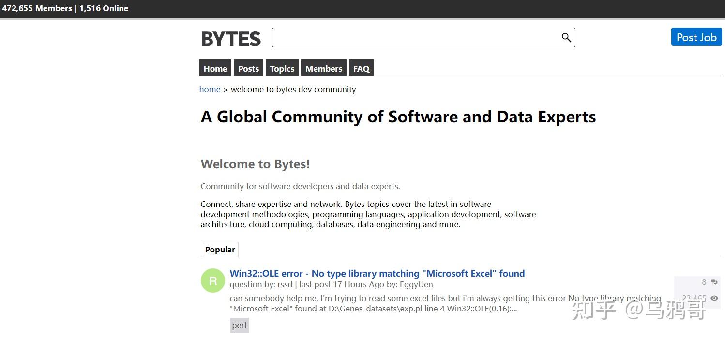This screenshot has height=339, width=725.
Task: Open the Topics menu item
Action: coord(282,69)
